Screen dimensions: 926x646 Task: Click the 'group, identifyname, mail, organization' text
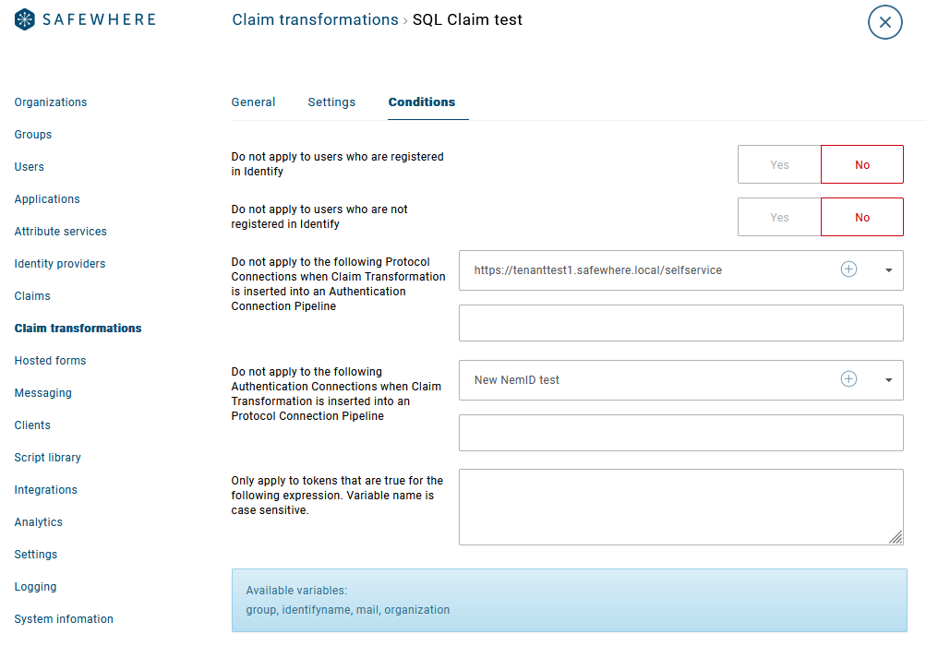348,609
